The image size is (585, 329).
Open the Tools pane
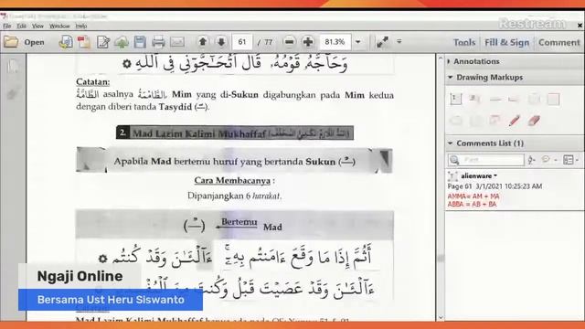coord(464,43)
